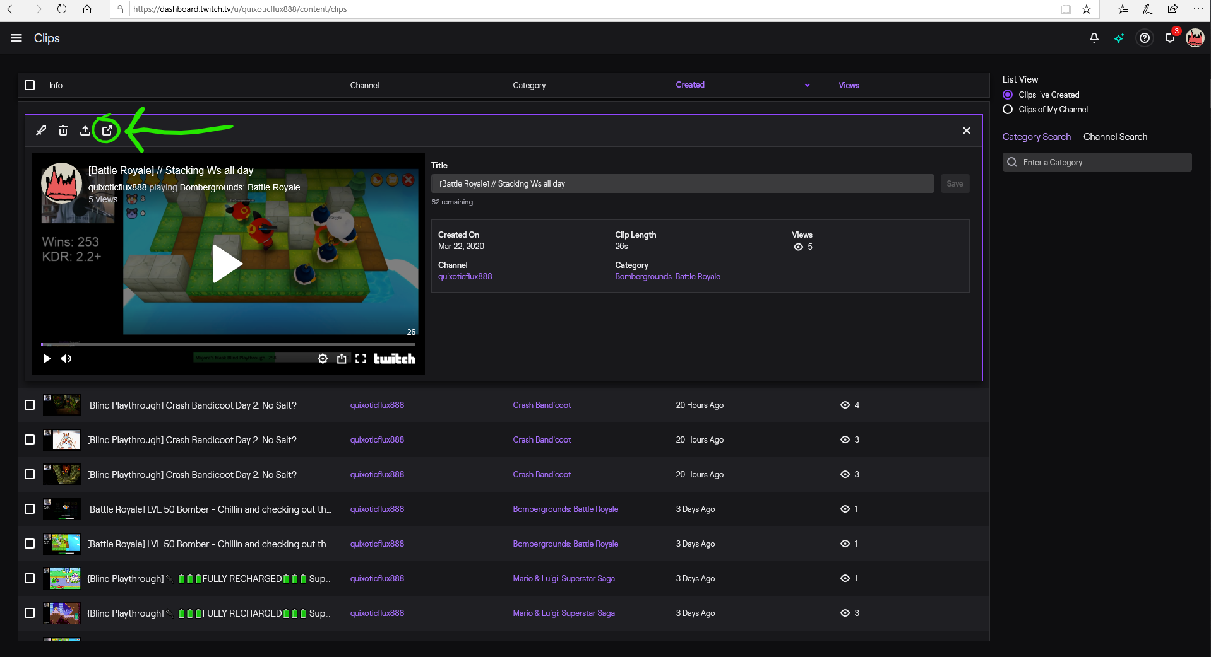Viewport: 1211px width, 657px height.
Task: Check second LVL 50 Bomber clip
Action: pyautogui.click(x=30, y=544)
